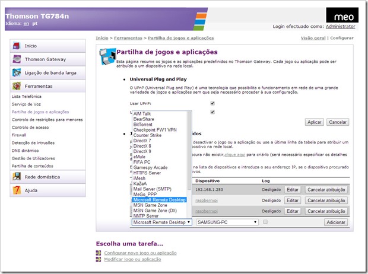368x274 pixels.
Task: Open DNS dinâmico in sidebar
Action: coord(26,151)
